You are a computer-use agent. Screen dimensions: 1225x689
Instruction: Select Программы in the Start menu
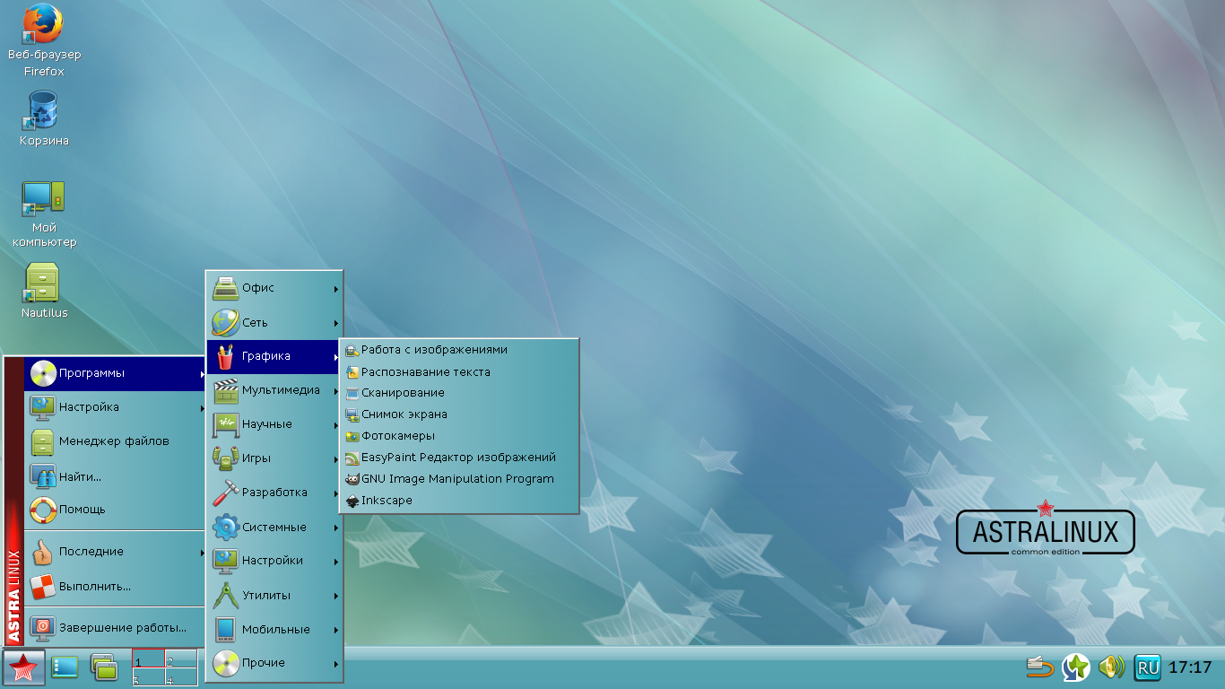[117, 373]
